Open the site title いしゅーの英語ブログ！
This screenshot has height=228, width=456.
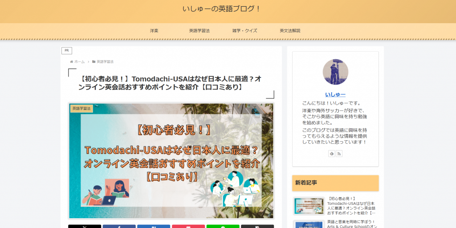pos(222,9)
